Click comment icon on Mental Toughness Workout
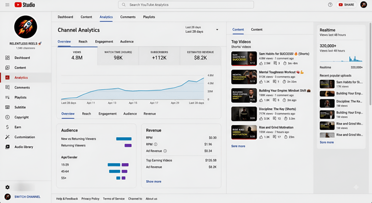Viewport: 372px width, 203px height. point(274,82)
